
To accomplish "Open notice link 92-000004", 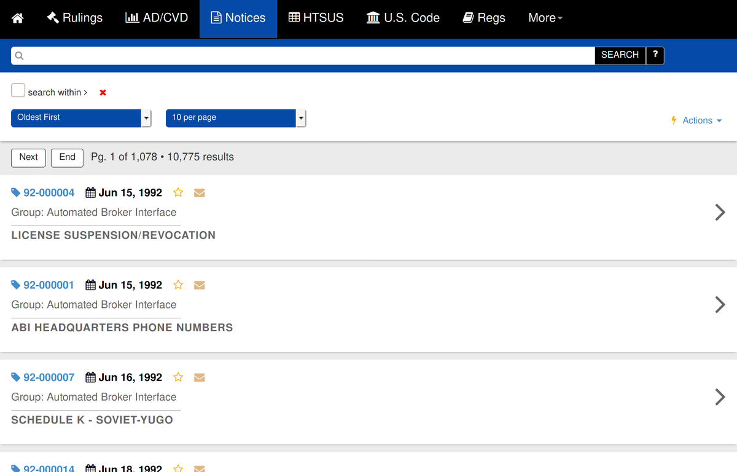I will tap(49, 193).
